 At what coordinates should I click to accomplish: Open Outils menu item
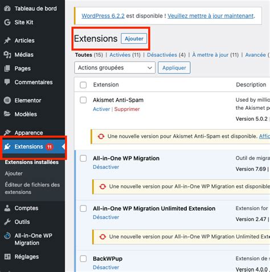pyautogui.click(x=22, y=222)
